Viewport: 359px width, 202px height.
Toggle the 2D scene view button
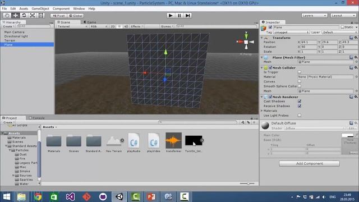(113, 26)
